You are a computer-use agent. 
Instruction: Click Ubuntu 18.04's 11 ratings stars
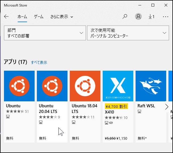[83, 117]
